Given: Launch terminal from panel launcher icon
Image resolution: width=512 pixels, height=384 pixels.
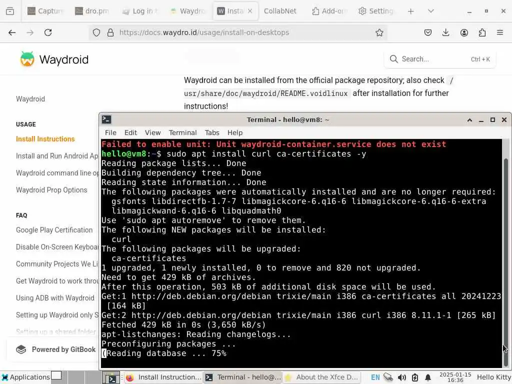Looking at the screenshot, I should (112, 378).
